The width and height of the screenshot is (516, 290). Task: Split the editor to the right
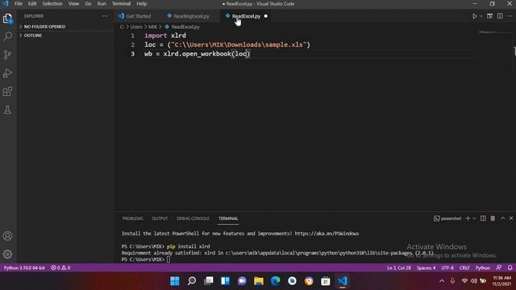[500, 16]
